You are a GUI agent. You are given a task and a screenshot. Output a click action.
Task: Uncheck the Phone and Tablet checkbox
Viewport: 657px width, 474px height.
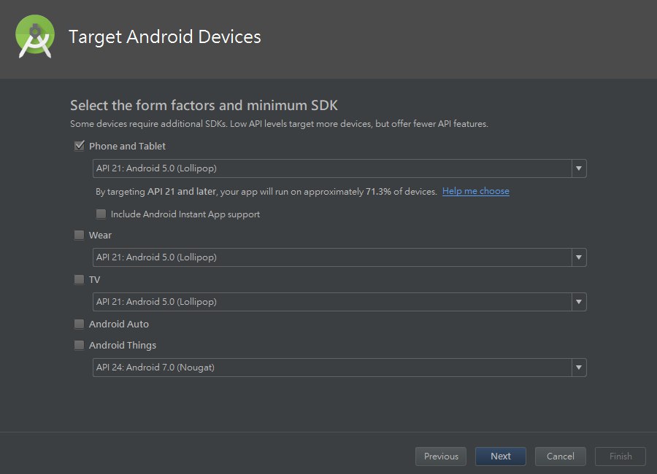point(80,146)
